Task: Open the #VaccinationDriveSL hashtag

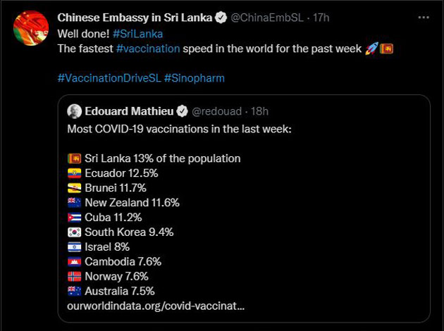Action: [109, 79]
